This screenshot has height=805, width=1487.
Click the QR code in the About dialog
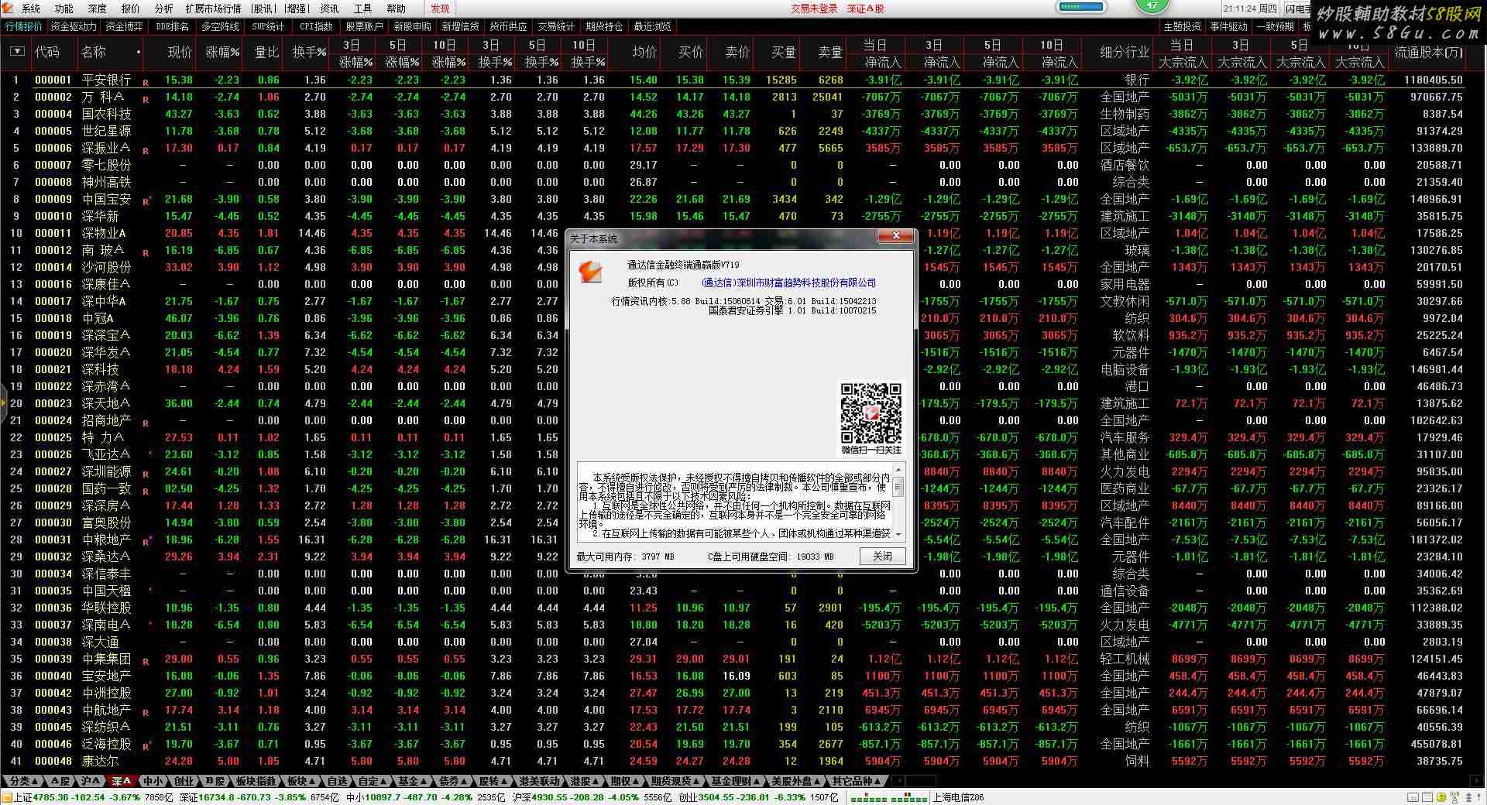871,413
